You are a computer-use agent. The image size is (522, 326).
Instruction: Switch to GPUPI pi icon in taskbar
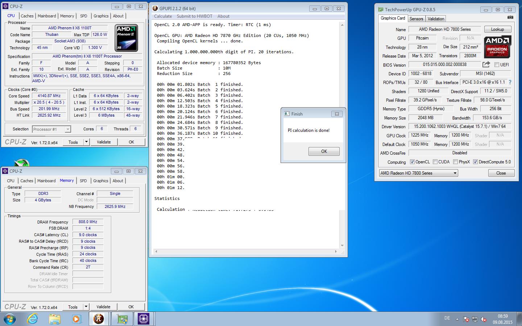[x=99, y=319]
